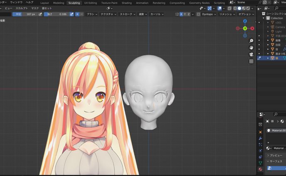The image size is (286, 176).
Task: Switch perspective/orthographic with the grid icon
Action: tap(251, 61)
